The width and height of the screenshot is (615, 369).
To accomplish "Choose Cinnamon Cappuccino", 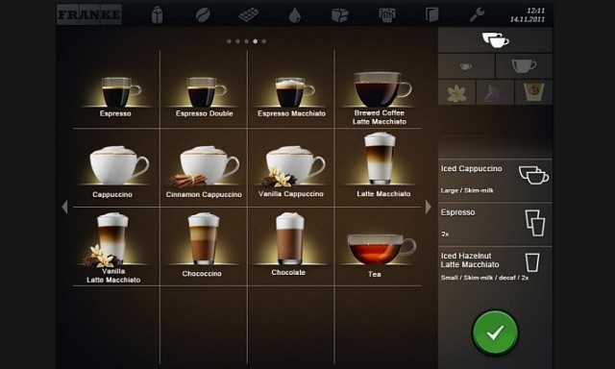I will (204, 172).
